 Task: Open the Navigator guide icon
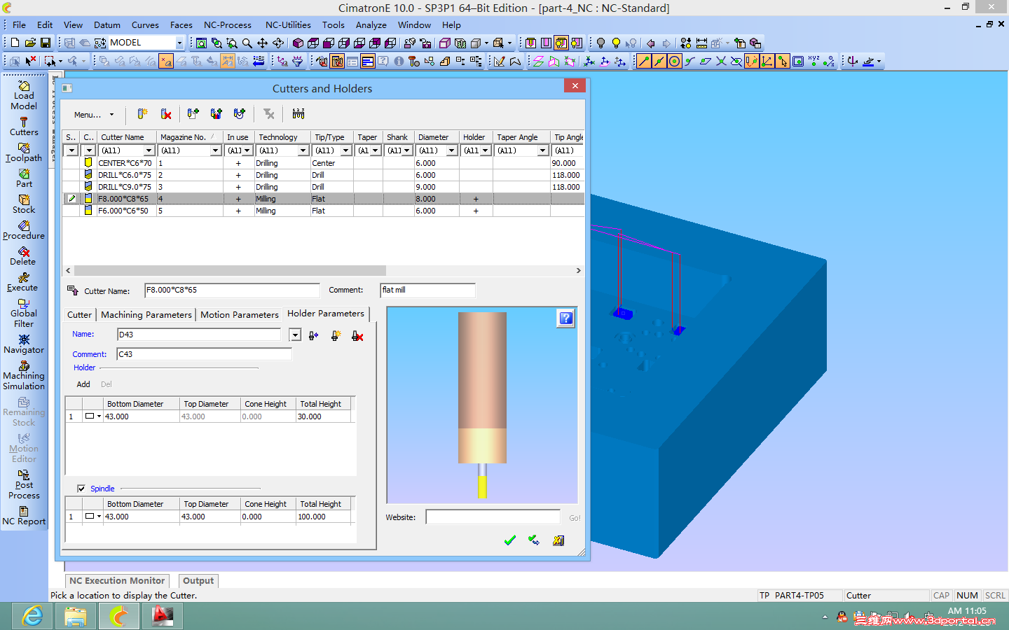click(24, 344)
